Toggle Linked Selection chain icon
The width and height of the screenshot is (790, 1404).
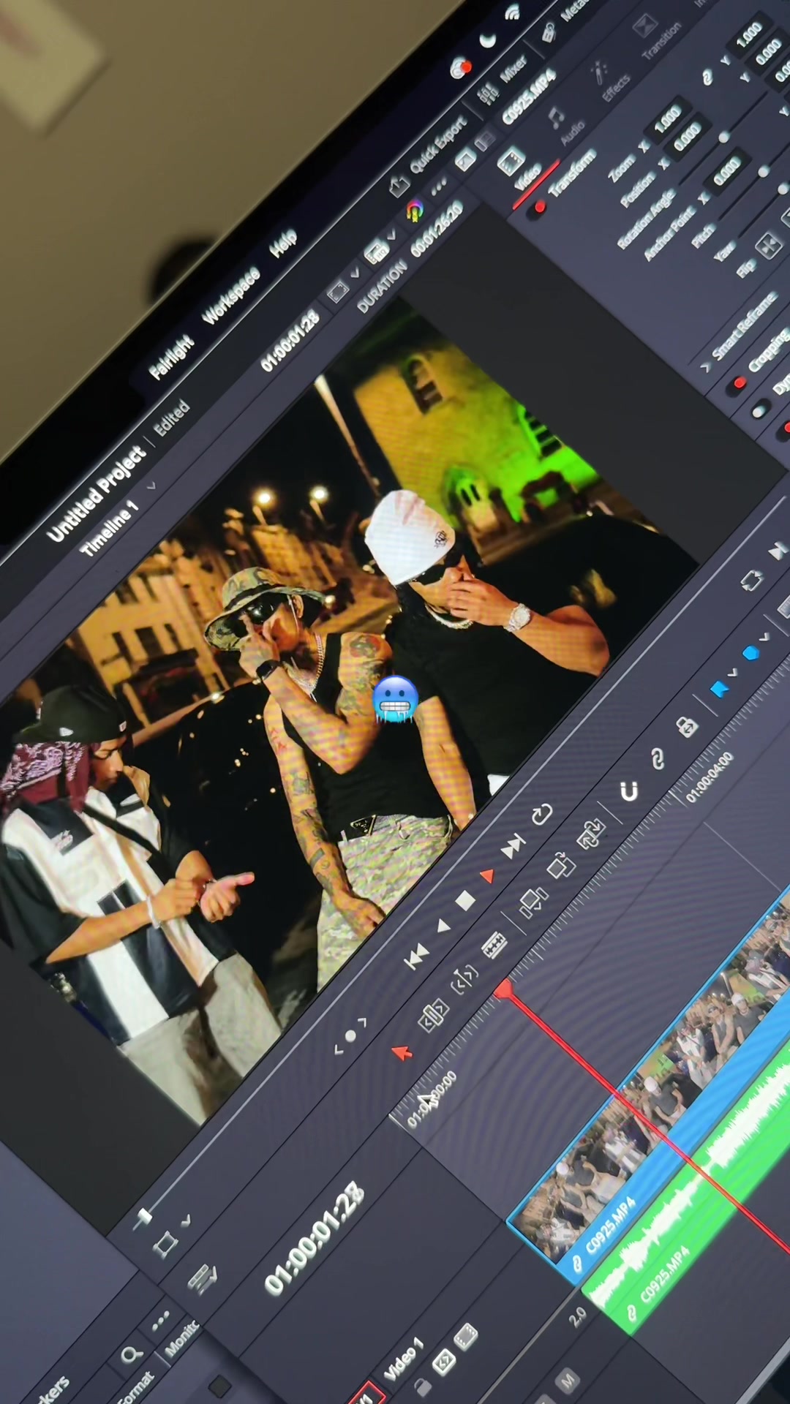coord(658,759)
